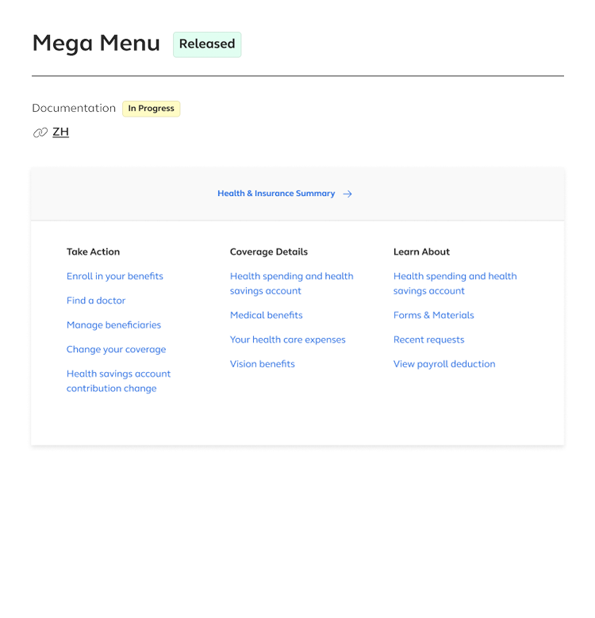Open Health spending link under Learn About
This screenshot has width=595, height=618.
455,283
